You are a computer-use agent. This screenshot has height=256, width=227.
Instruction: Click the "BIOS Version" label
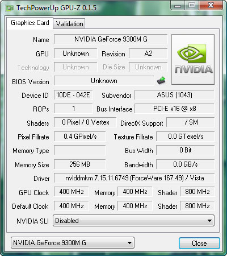point(31,82)
